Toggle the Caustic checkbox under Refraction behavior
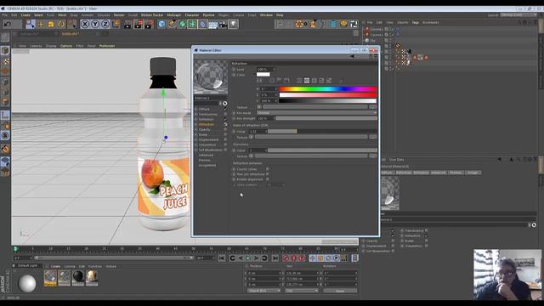 coord(268,169)
